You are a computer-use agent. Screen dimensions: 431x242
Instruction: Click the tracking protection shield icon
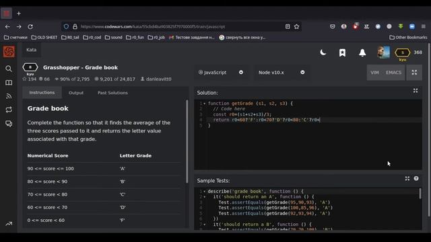point(66,27)
